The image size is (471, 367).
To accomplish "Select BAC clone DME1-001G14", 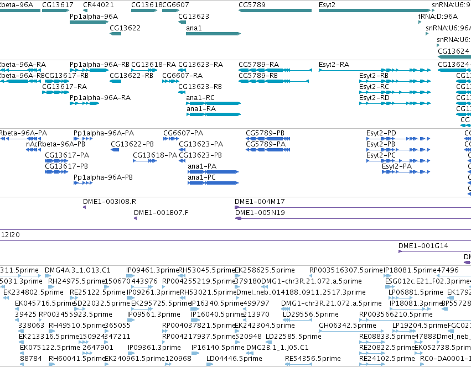I will point(434,251).
